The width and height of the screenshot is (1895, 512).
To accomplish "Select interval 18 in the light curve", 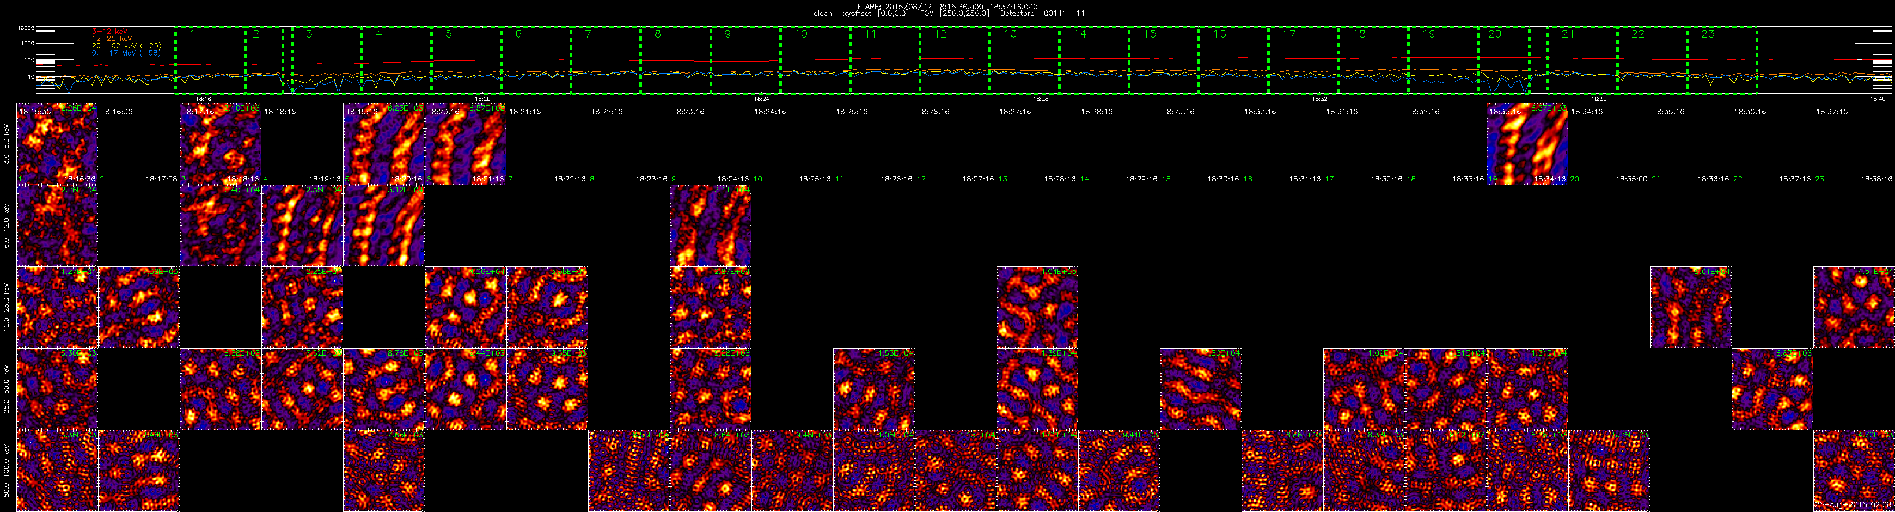I will (1373, 60).
